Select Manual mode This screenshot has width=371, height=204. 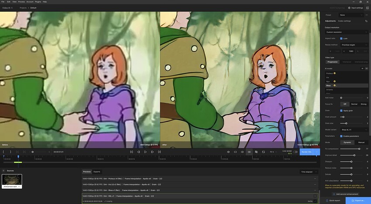[x=361, y=142]
